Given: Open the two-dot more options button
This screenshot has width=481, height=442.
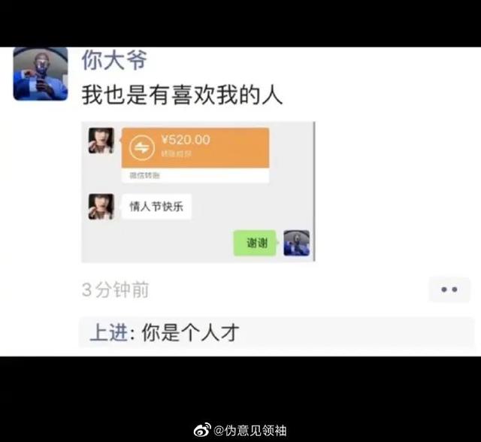Looking at the screenshot, I should pos(449,289).
